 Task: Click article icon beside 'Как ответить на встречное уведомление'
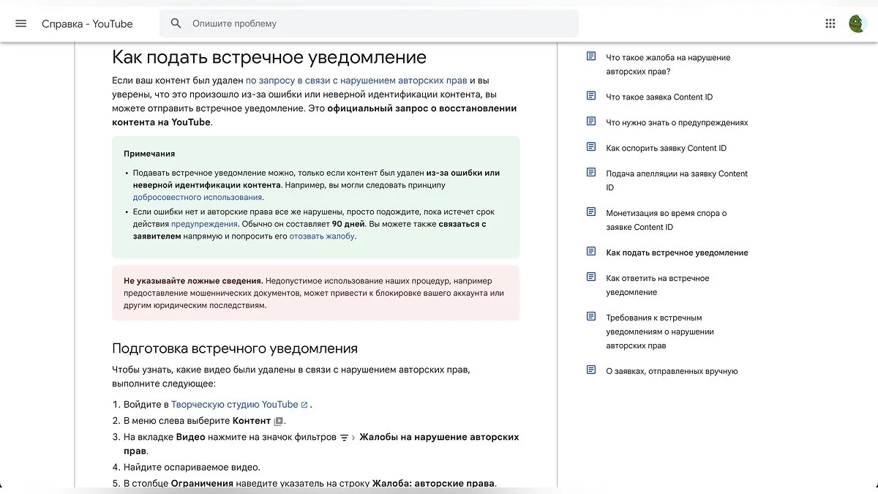591,277
